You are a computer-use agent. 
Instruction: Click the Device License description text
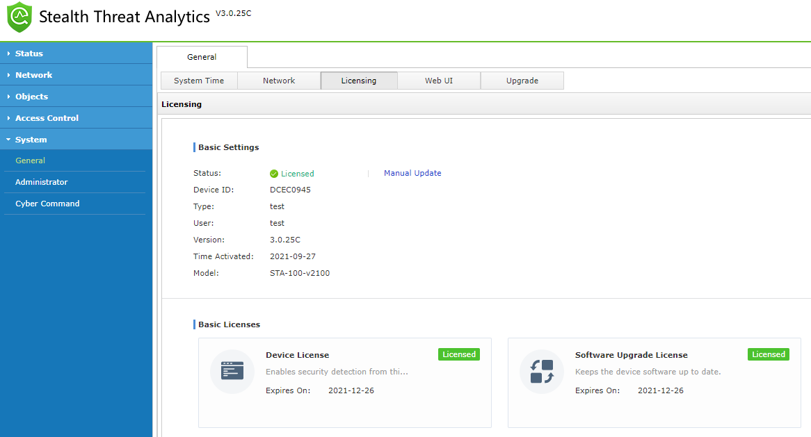pos(337,372)
